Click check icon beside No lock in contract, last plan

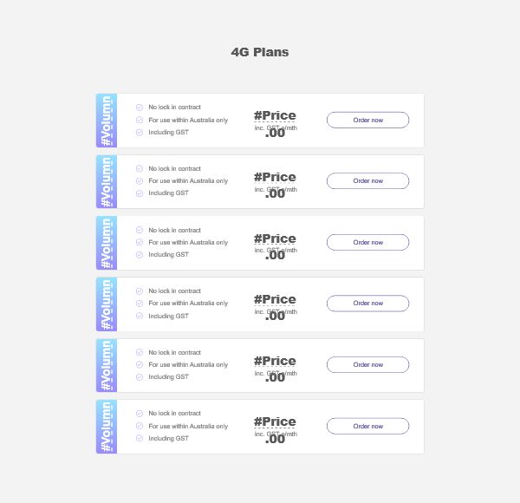pyautogui.click(x=140, y=414)
